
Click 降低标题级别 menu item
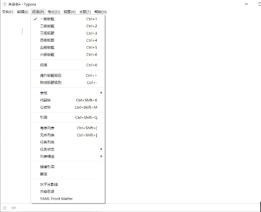(68, 82)
